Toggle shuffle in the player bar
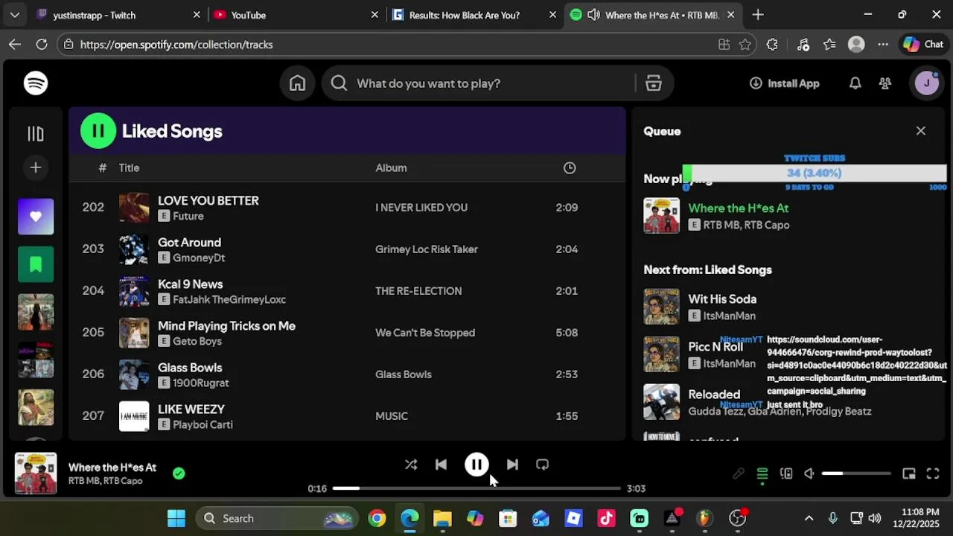This screenshot has width=953, height=536. [411, 465]
